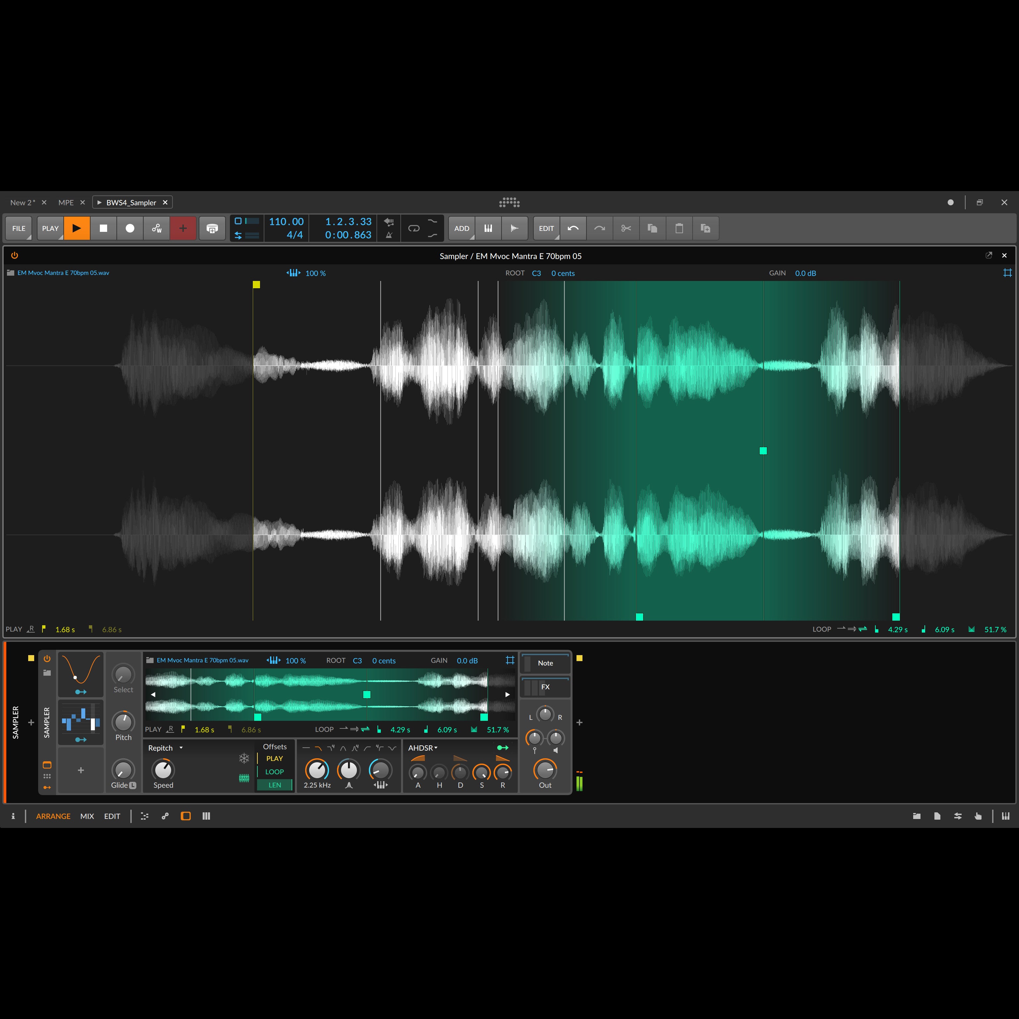Switch to the New 2 project tab
1019x1019 pixels.
[23, 203]
